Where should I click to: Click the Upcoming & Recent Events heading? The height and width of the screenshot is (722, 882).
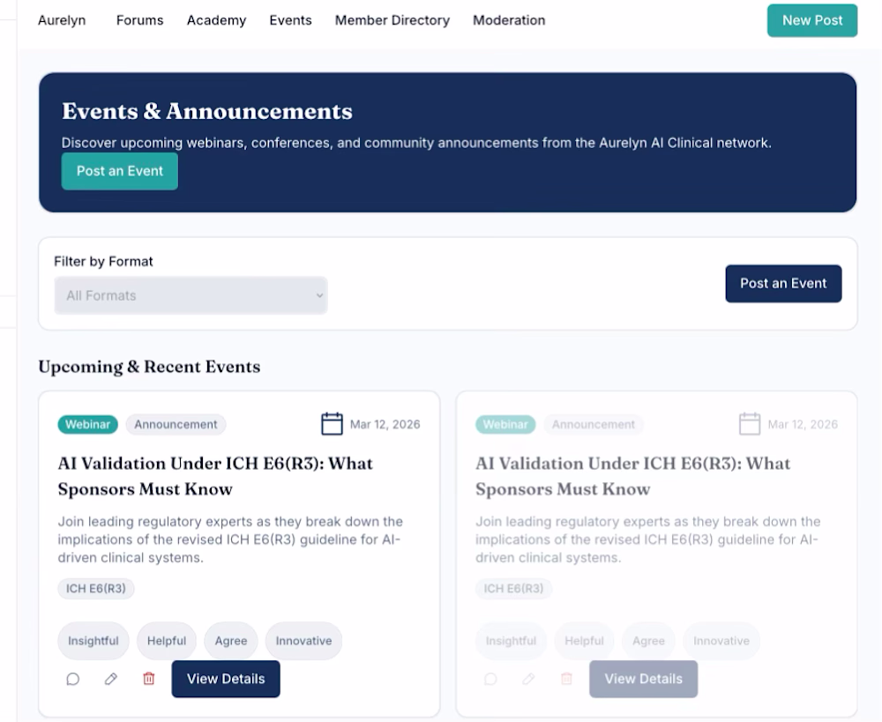[x=149, y=367]
